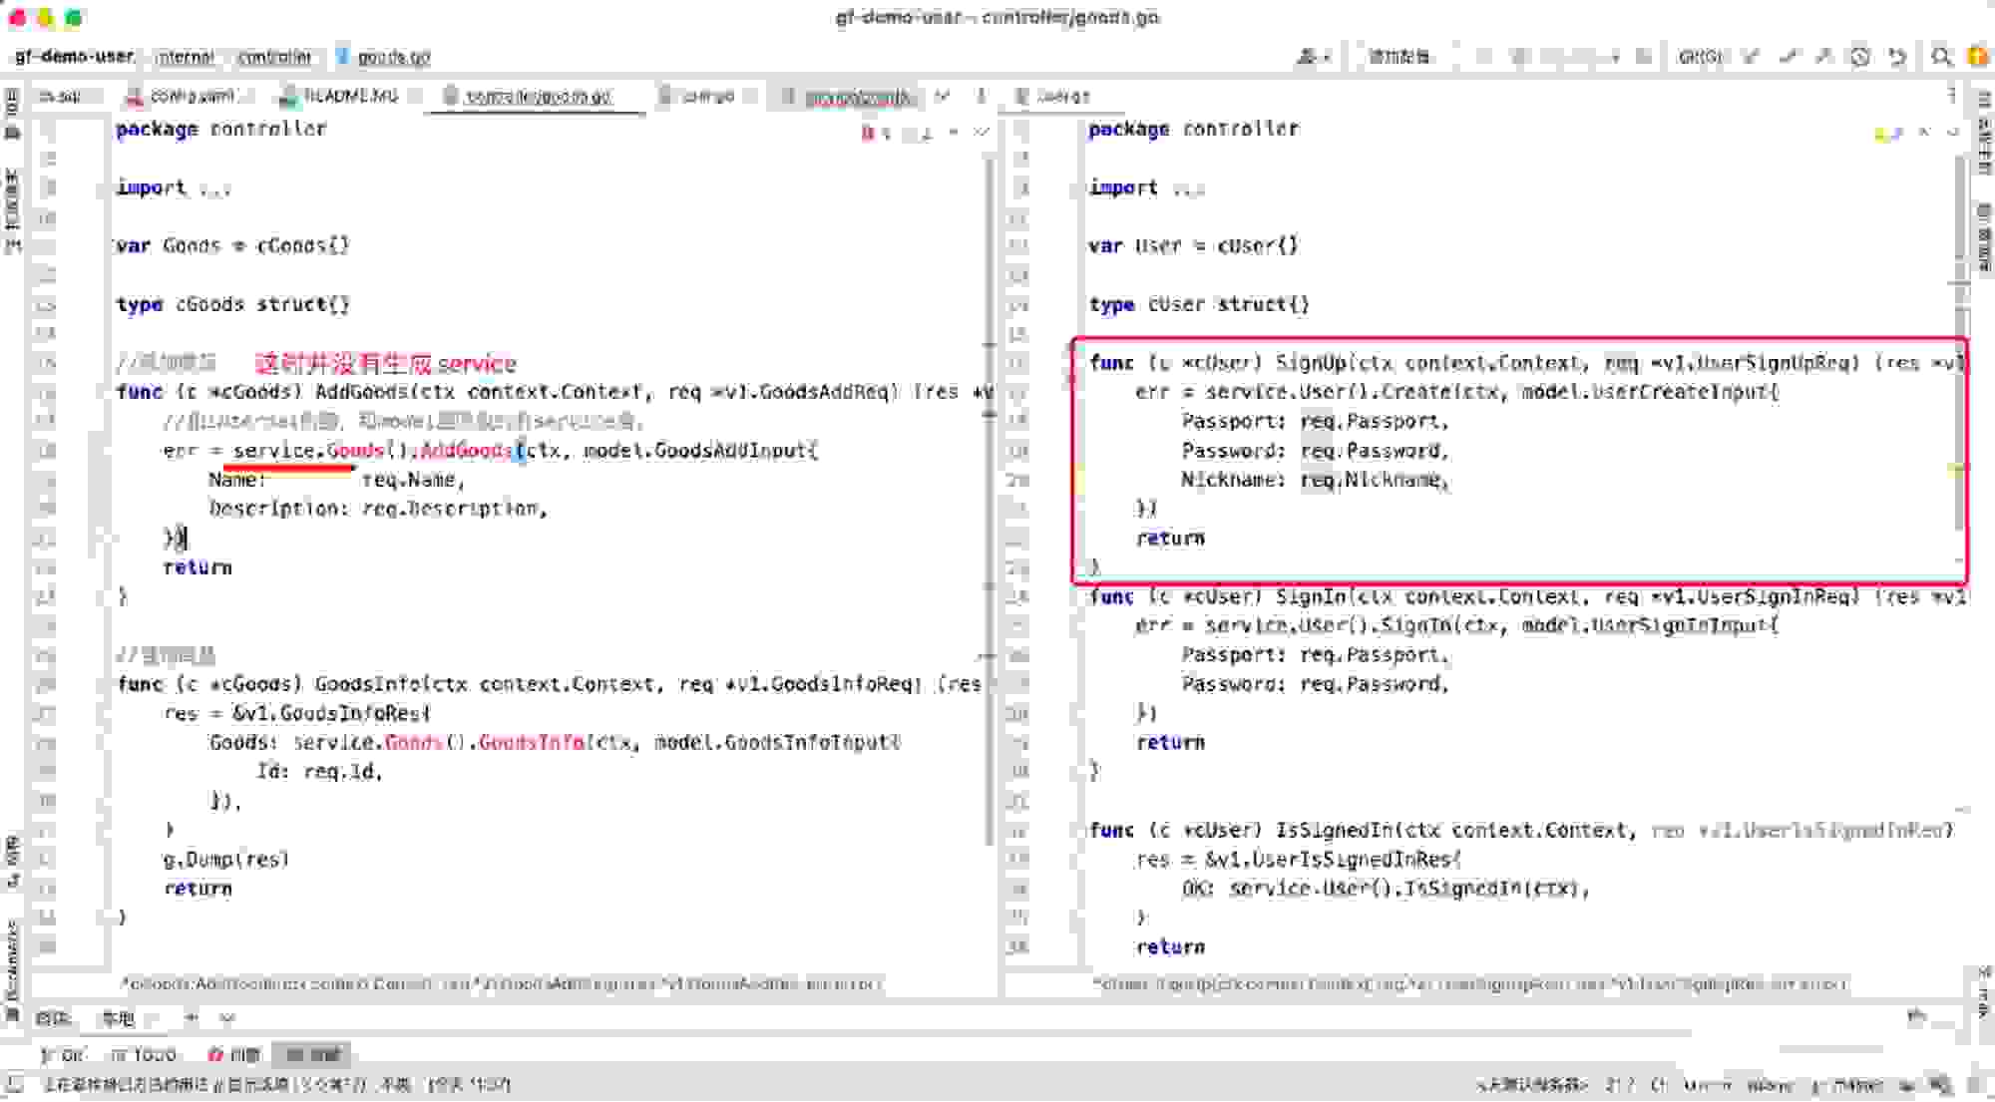
Task: Go to next highlighted error in left editor
Action: tap(982, 133)
